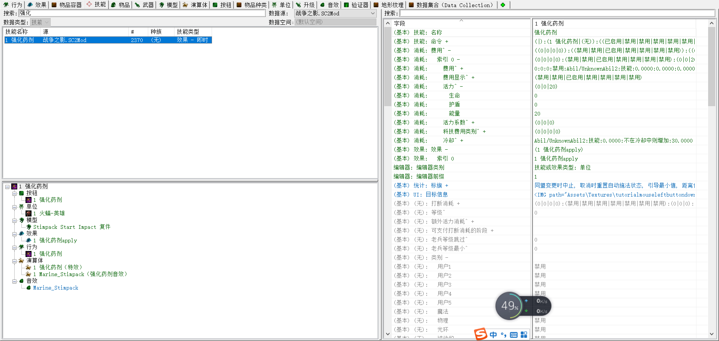This screenshot has width=719, height=341.
Task: Collapse the 行为 tree folder
Action: (x=14, y=247)
